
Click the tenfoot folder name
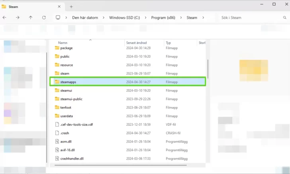point(66,108)
